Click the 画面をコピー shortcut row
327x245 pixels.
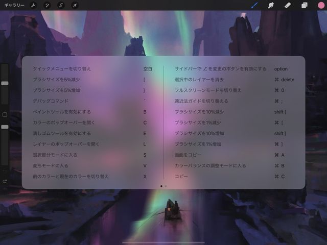(x=235, y=155)
